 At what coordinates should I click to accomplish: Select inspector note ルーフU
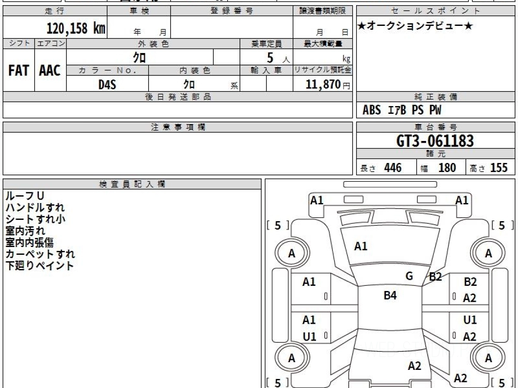tap(25, 196)
